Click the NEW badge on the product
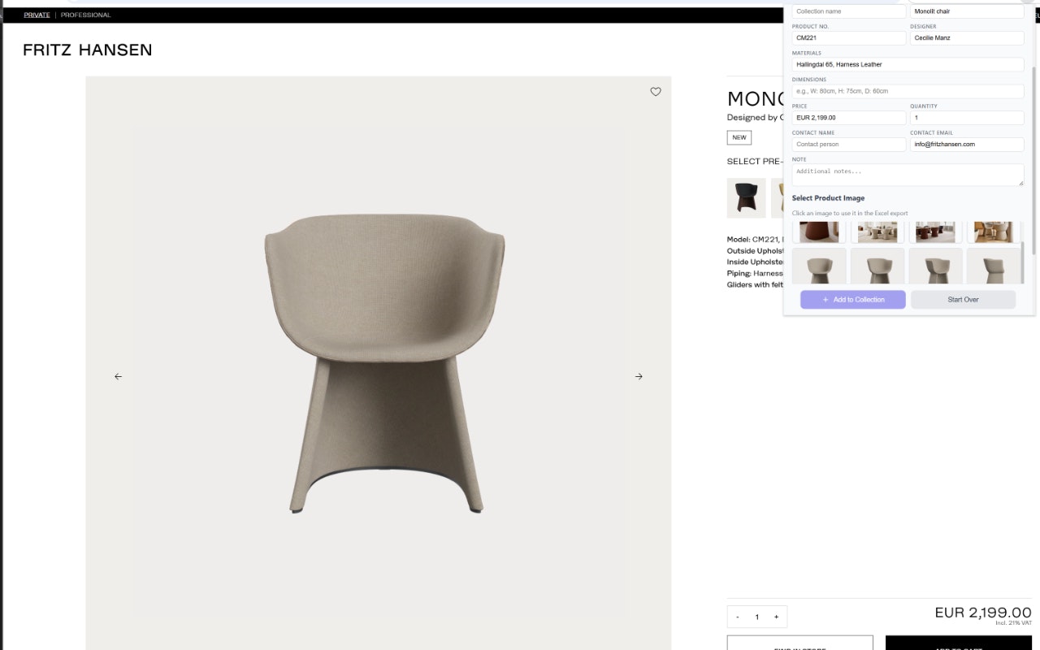Viewport: 1040px width, 650px height. coord(739,137)
